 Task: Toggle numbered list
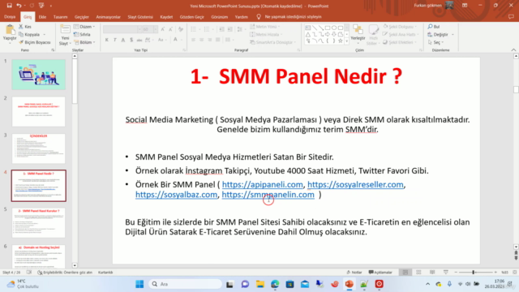207,29
